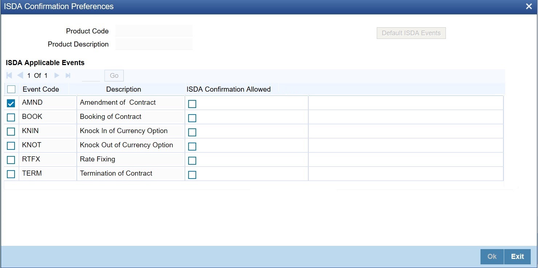The image size is (538, 268).
Task: Allow ISDA confirmation for Termination of Contract
Action: [192, 175]
